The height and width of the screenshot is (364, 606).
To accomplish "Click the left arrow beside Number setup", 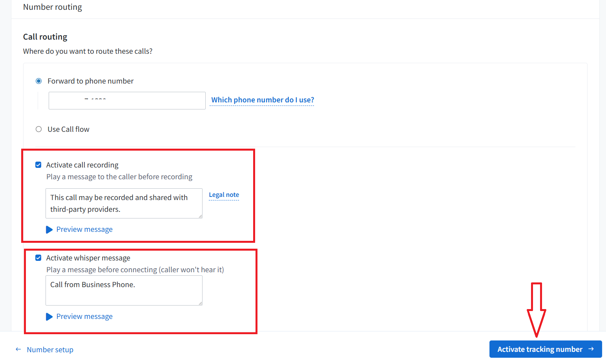I will click(18, 349).
